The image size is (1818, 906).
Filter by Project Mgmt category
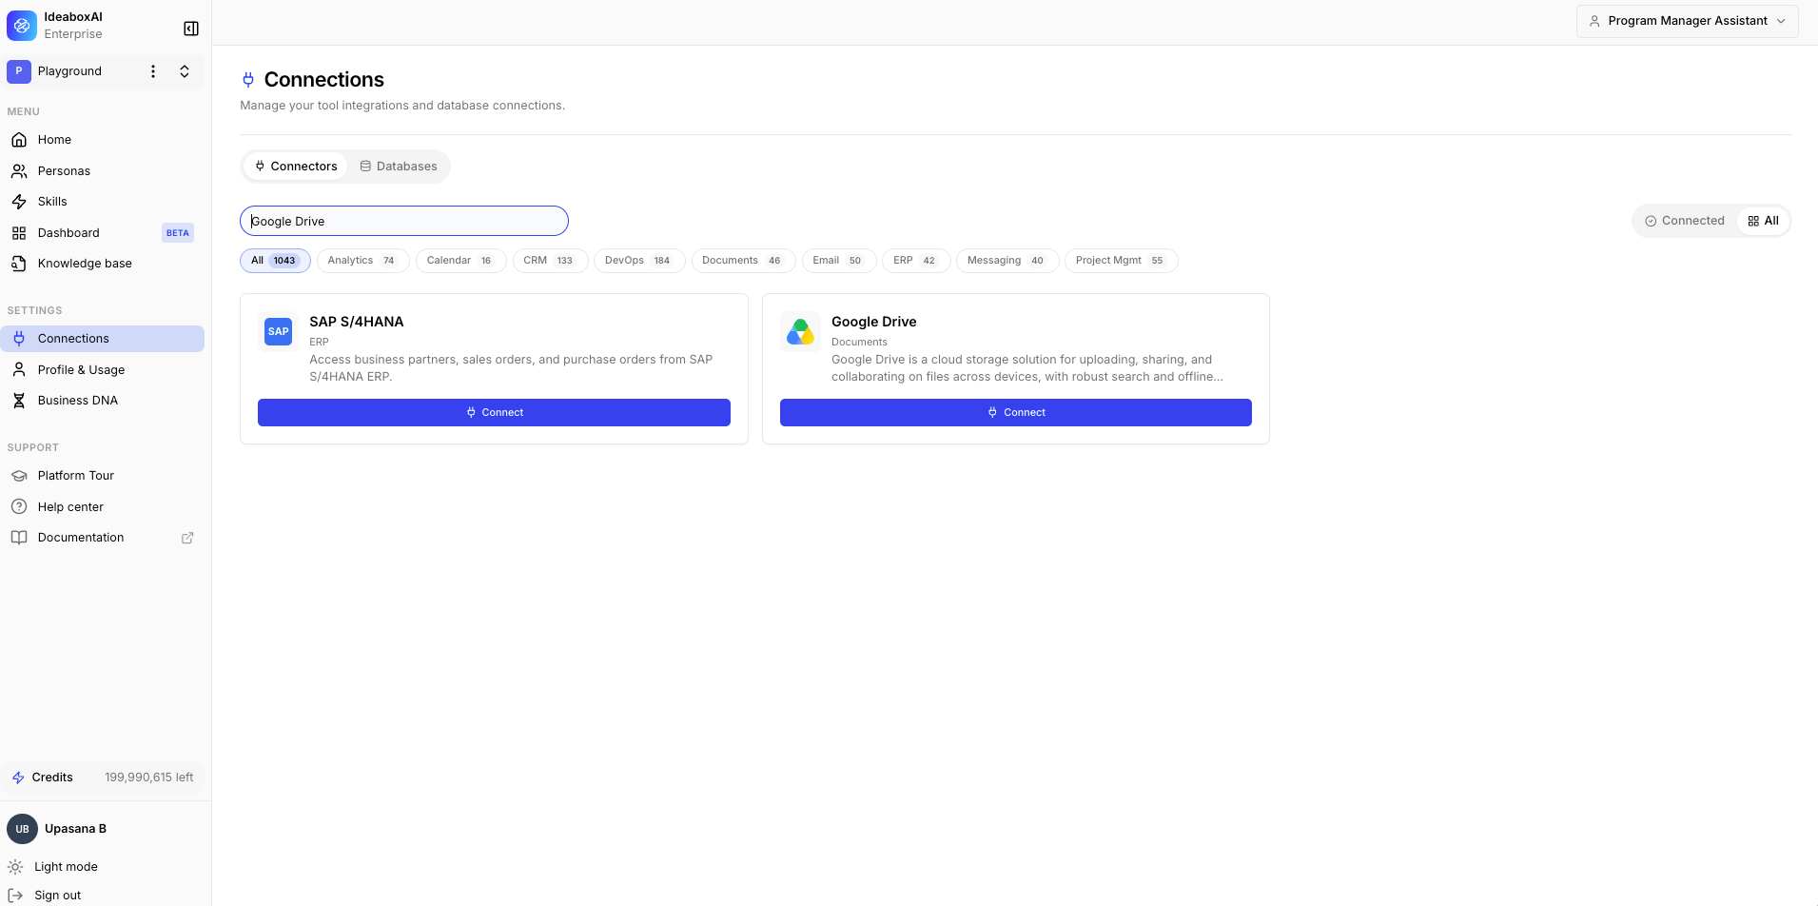click(x=1122, y=261)
